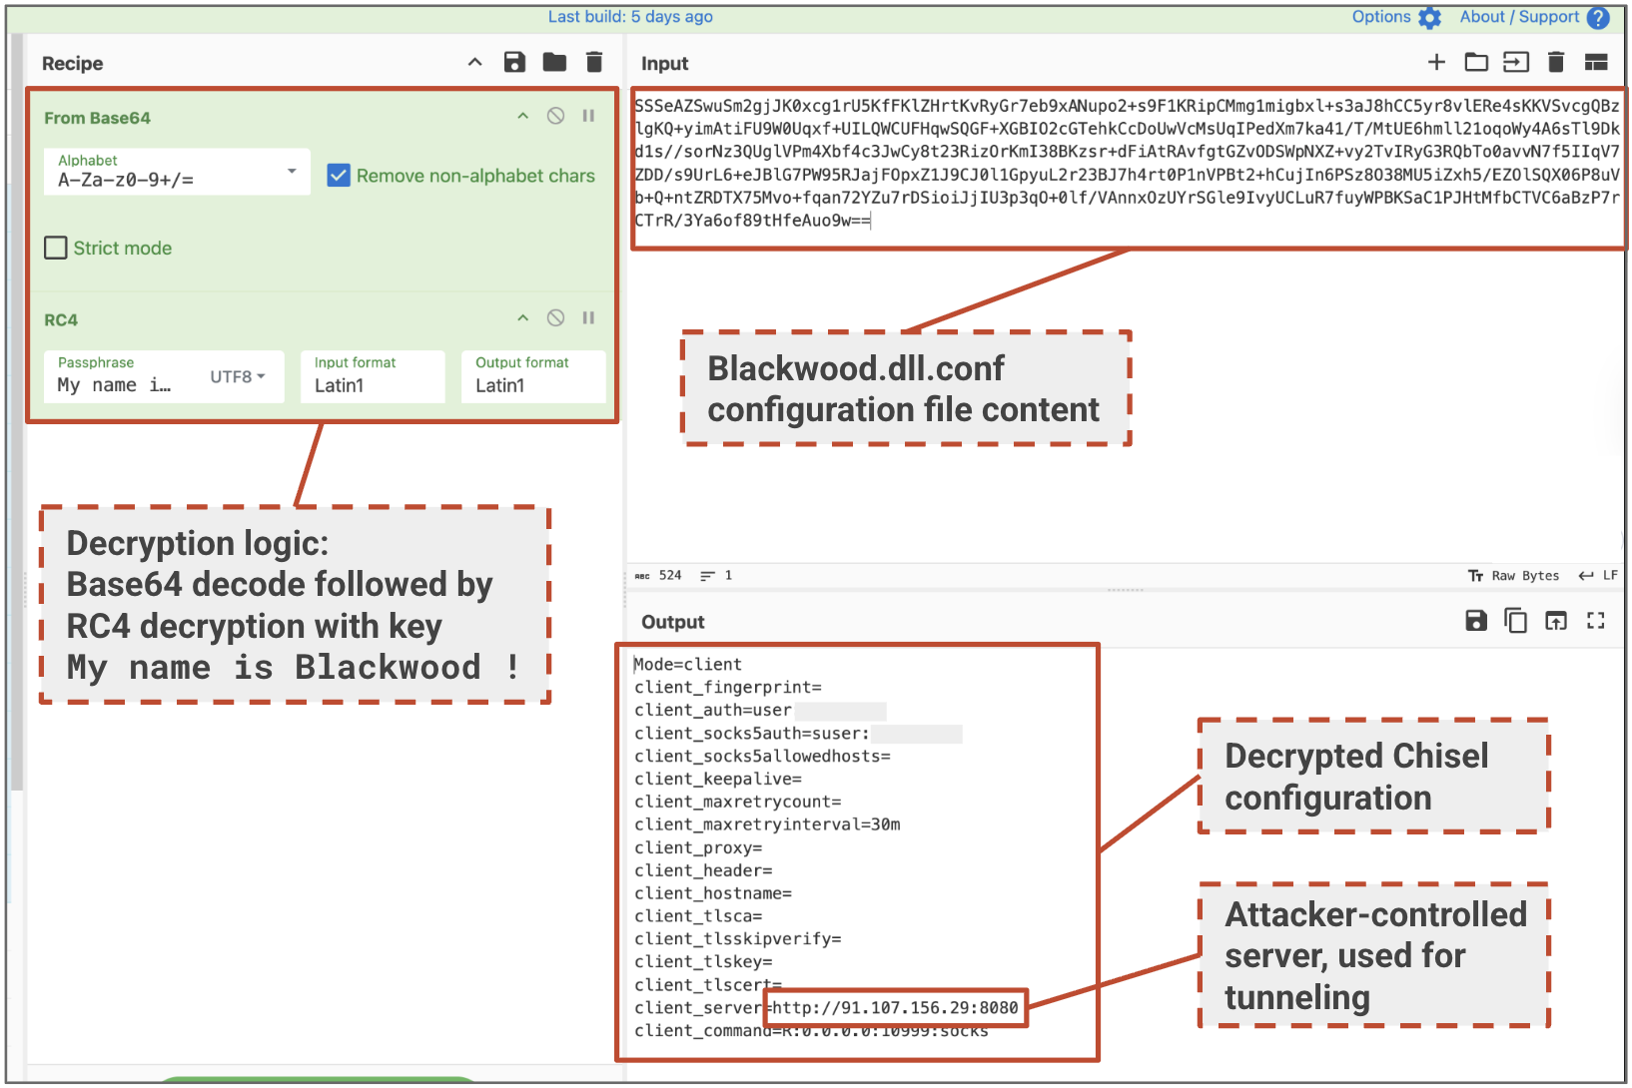Save the recipe using floppy disk icon
The width and height of the screenshot is (1632, 1088).
point(514,63)
